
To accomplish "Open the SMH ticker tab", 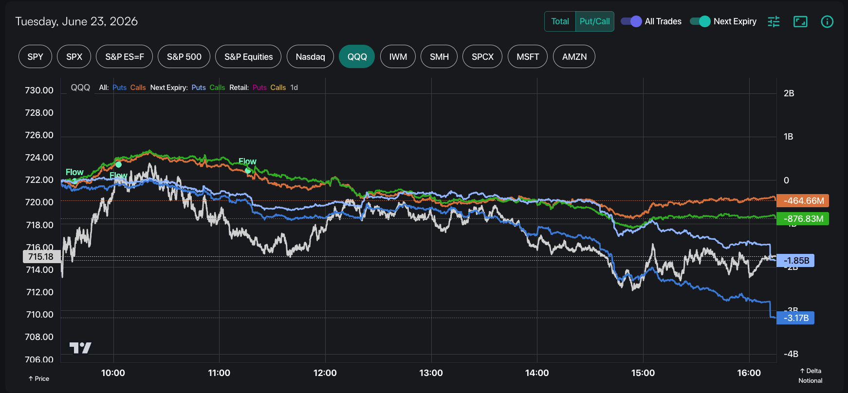I will click(439, 56).
